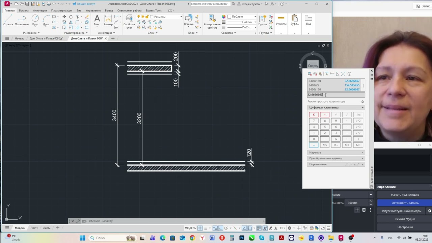Click the command line input field
432x243 pixels.
pos(175,221)
